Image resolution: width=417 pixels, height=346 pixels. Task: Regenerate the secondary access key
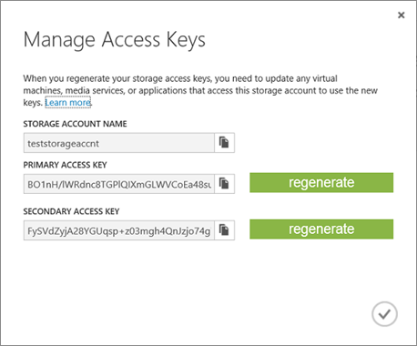click(x=321, y=229)
